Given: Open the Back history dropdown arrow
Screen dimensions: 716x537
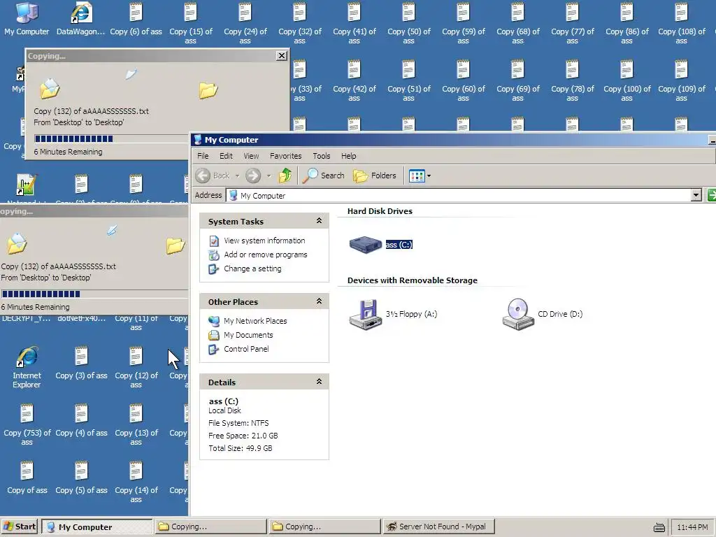Looking at the screenshot, I should point(237,176).
